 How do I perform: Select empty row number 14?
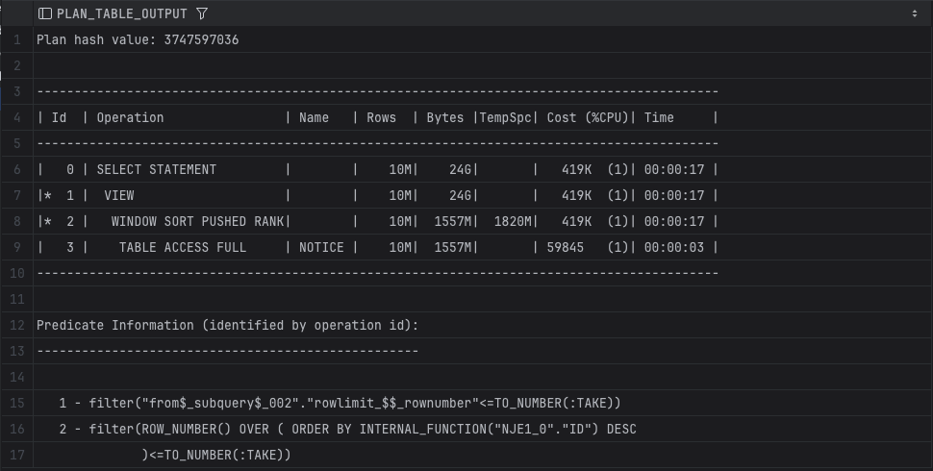tap(16, 377)
